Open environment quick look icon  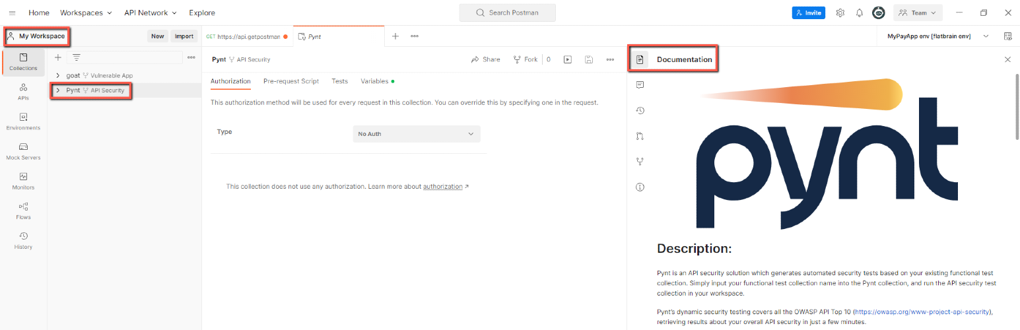click(1008, 36)
